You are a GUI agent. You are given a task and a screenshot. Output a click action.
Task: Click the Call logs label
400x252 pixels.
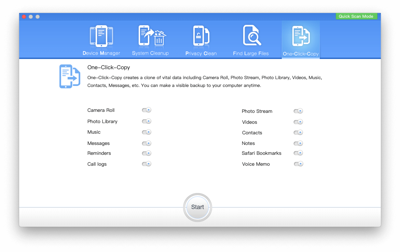pos(97,164)
